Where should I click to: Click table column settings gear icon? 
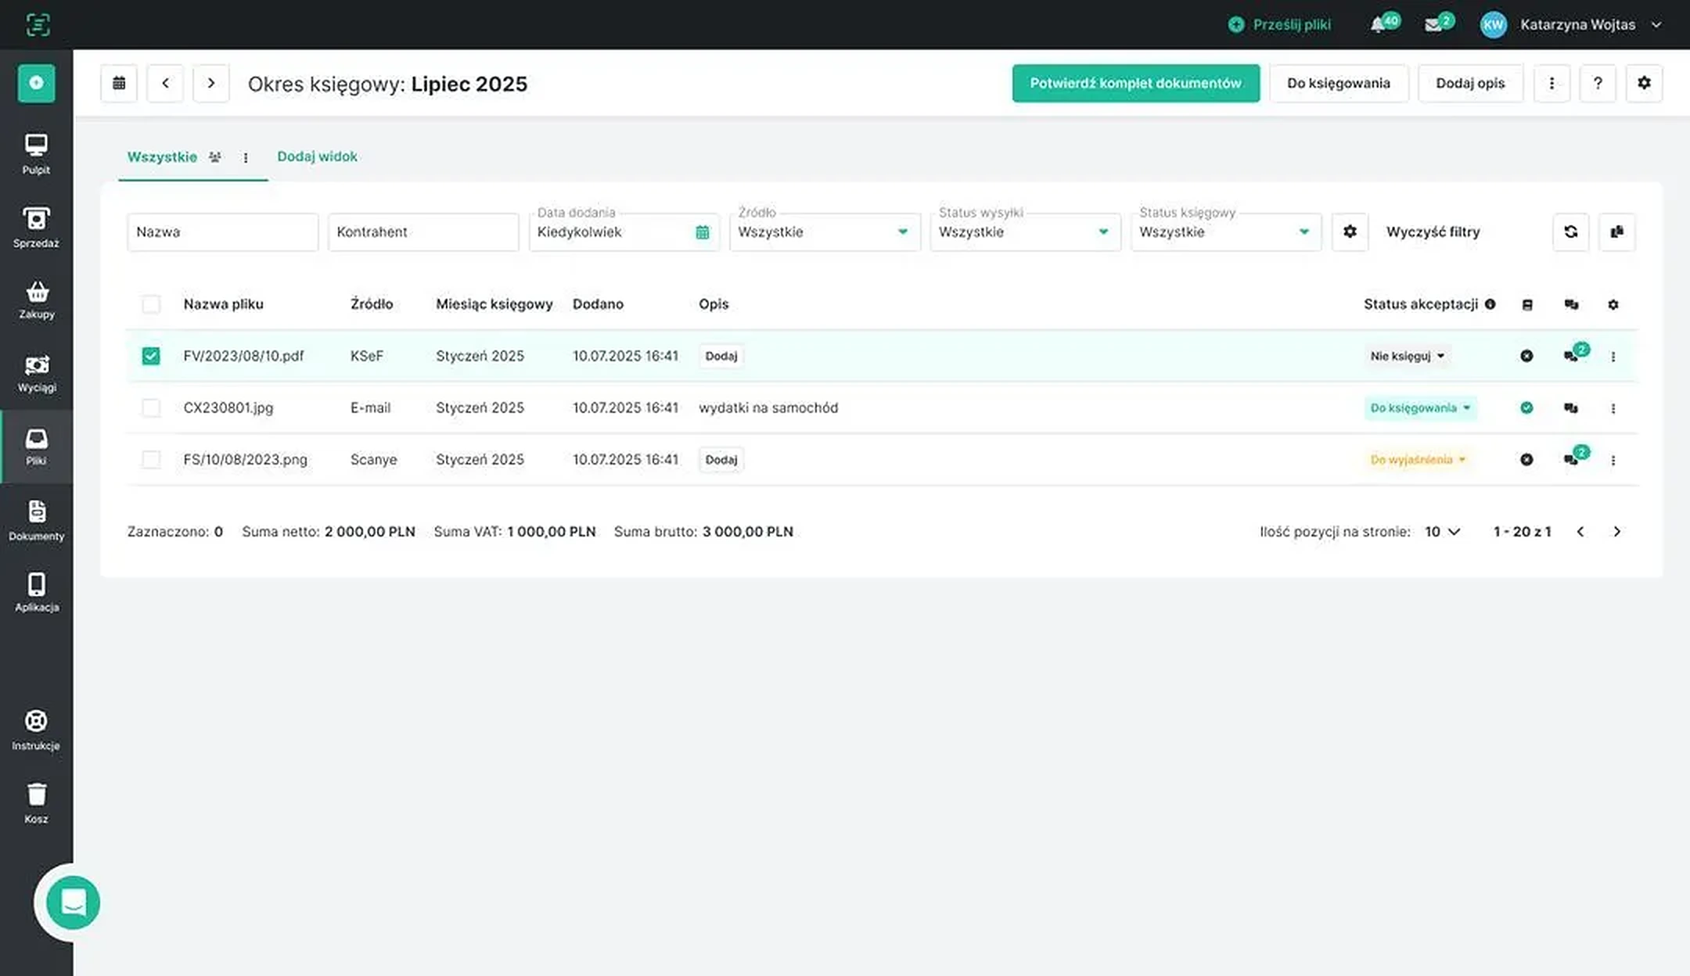coord(1613,304)
